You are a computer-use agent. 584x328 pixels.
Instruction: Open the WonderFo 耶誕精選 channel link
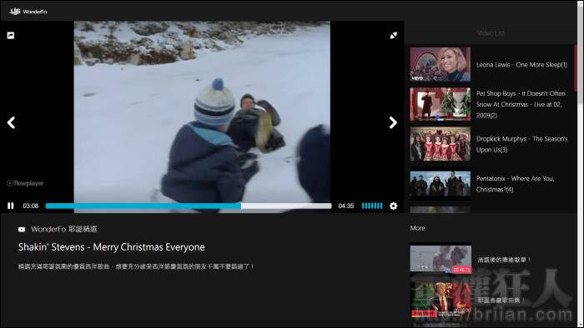point(64,229)
